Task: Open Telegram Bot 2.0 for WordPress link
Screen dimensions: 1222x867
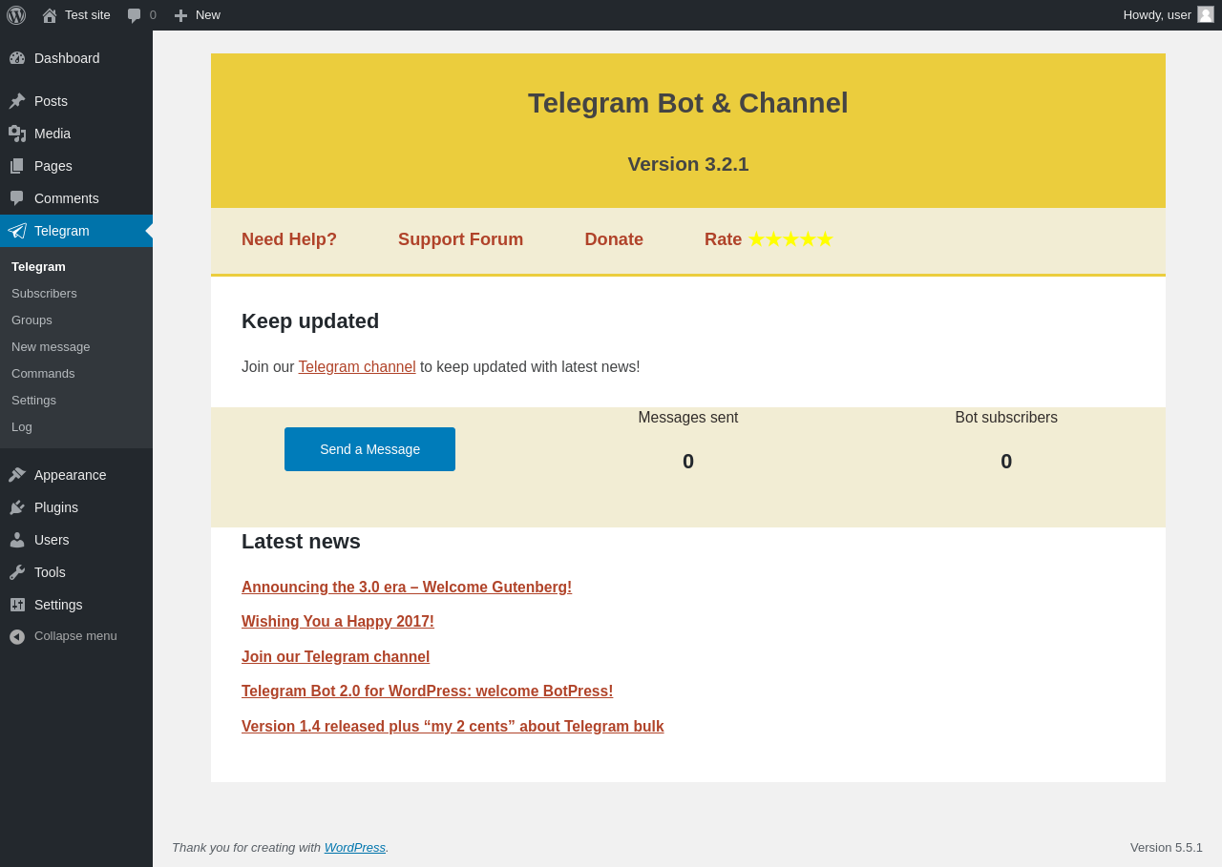Action: (x=427, y=692)
